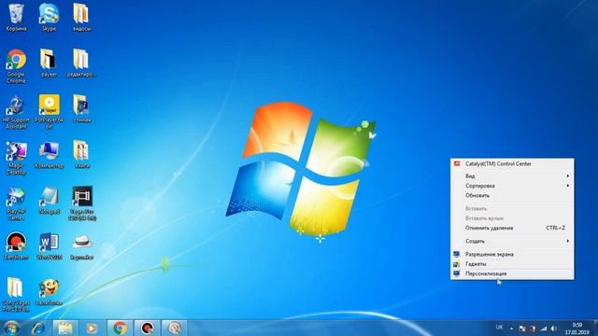598x336 pixels.
Task: Select the folder beside the PotPlayer shortcut
Action: tap(81, 108)
